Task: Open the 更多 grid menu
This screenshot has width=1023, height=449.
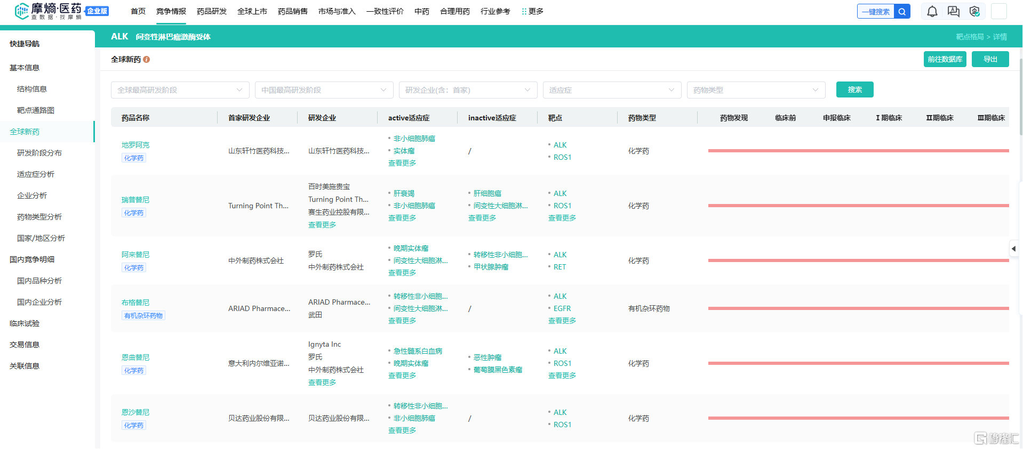Action: click(x=532, y=11)
